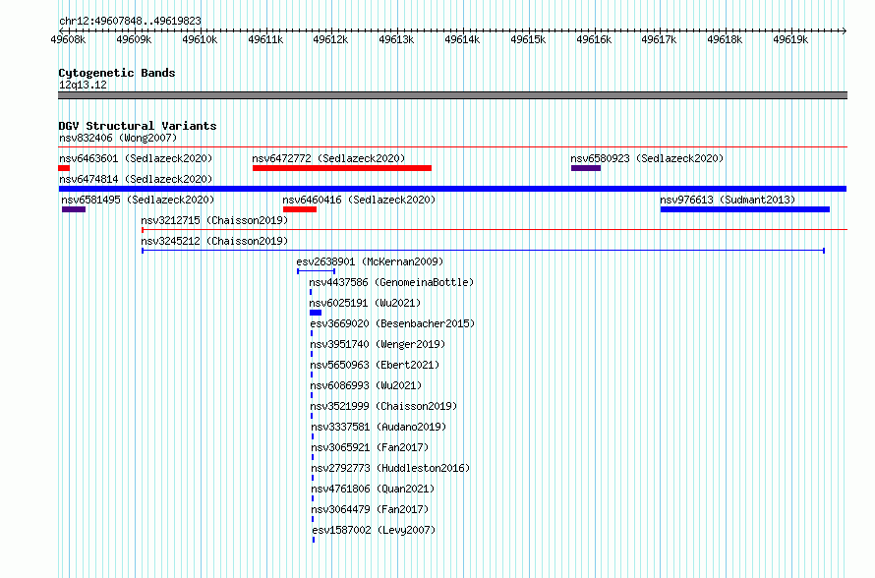Click the 12q13.12 band label

pos(83,85)
